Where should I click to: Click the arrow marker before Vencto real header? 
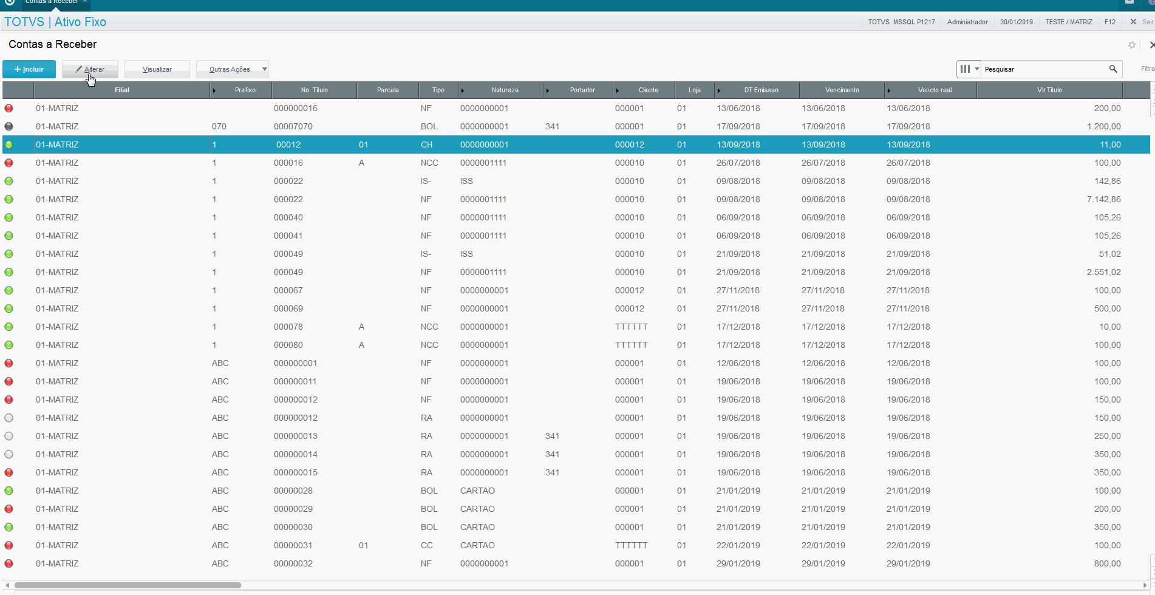(x=889, y=90)
